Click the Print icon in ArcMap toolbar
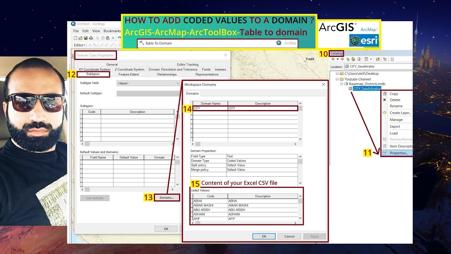This screenshot has height=254, width=451. [91, 38]
